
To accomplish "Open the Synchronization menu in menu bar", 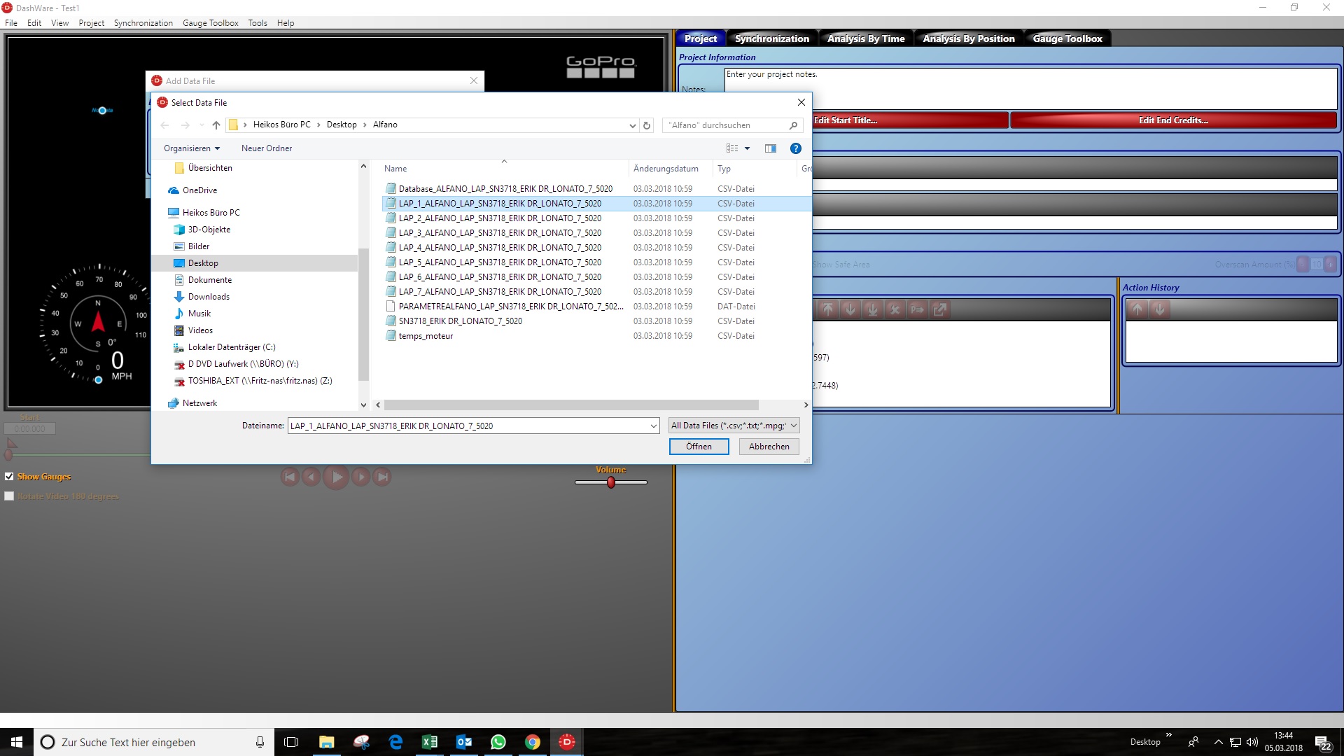I will click(143, 23).
